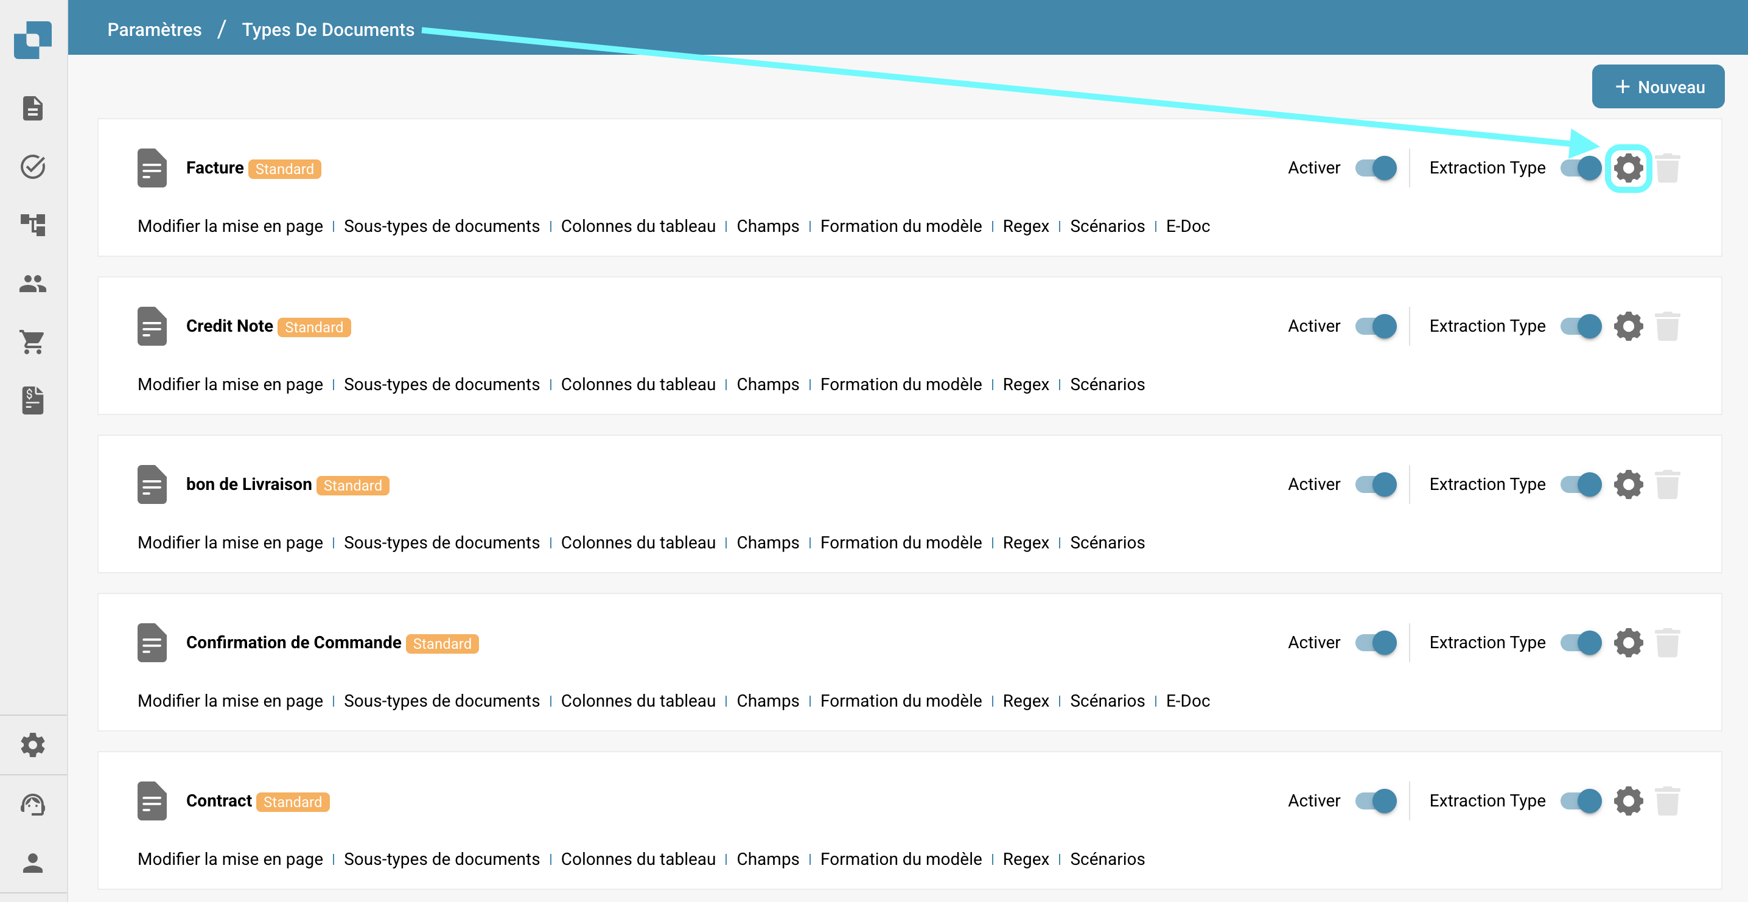This screenshot has width=1748, height=902.
Task: Toggle Extraction Type for Confirmation de Commande
Action: [x=1581, y=643]
